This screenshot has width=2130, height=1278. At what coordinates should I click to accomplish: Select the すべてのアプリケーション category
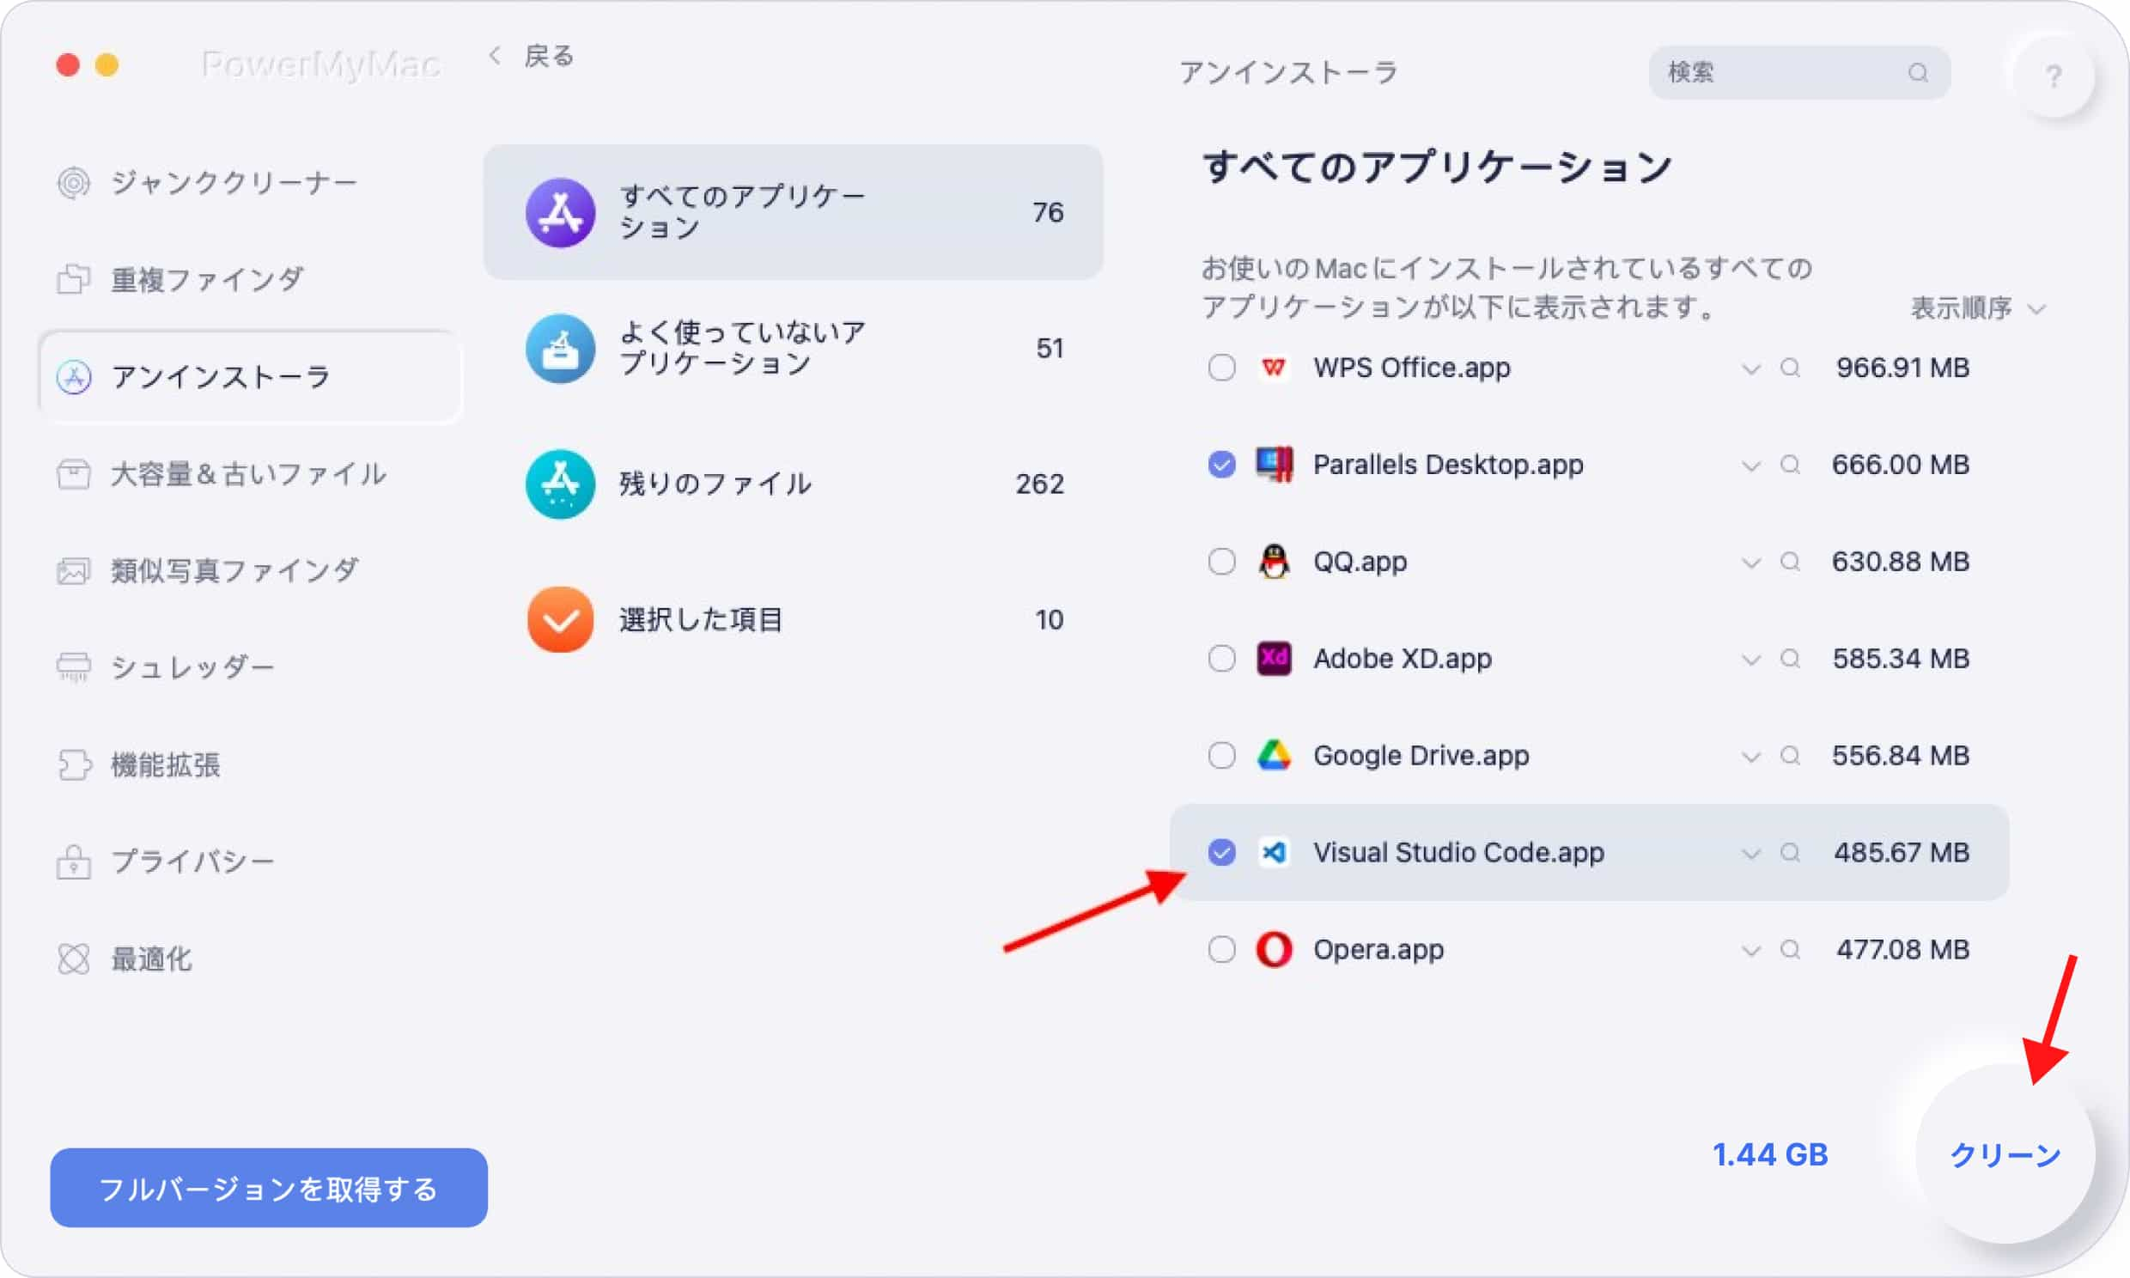click(x=793, y=213)
